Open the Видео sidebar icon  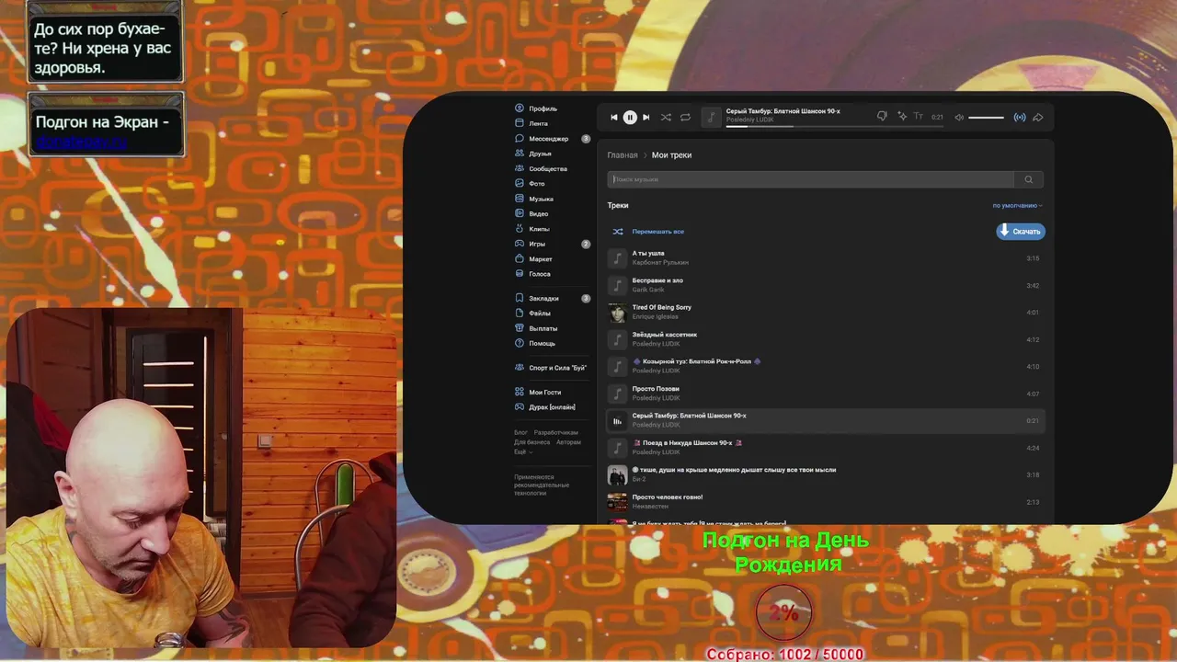click(x=520, y=213)
